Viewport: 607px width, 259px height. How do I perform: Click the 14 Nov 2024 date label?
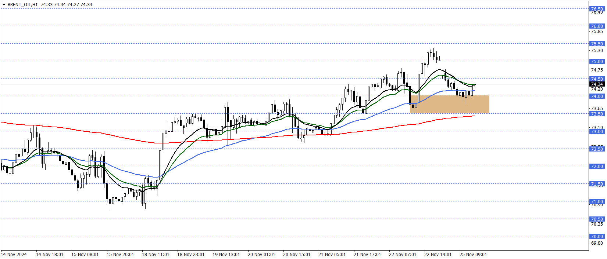pyautogui.click(x=14, y=254)
